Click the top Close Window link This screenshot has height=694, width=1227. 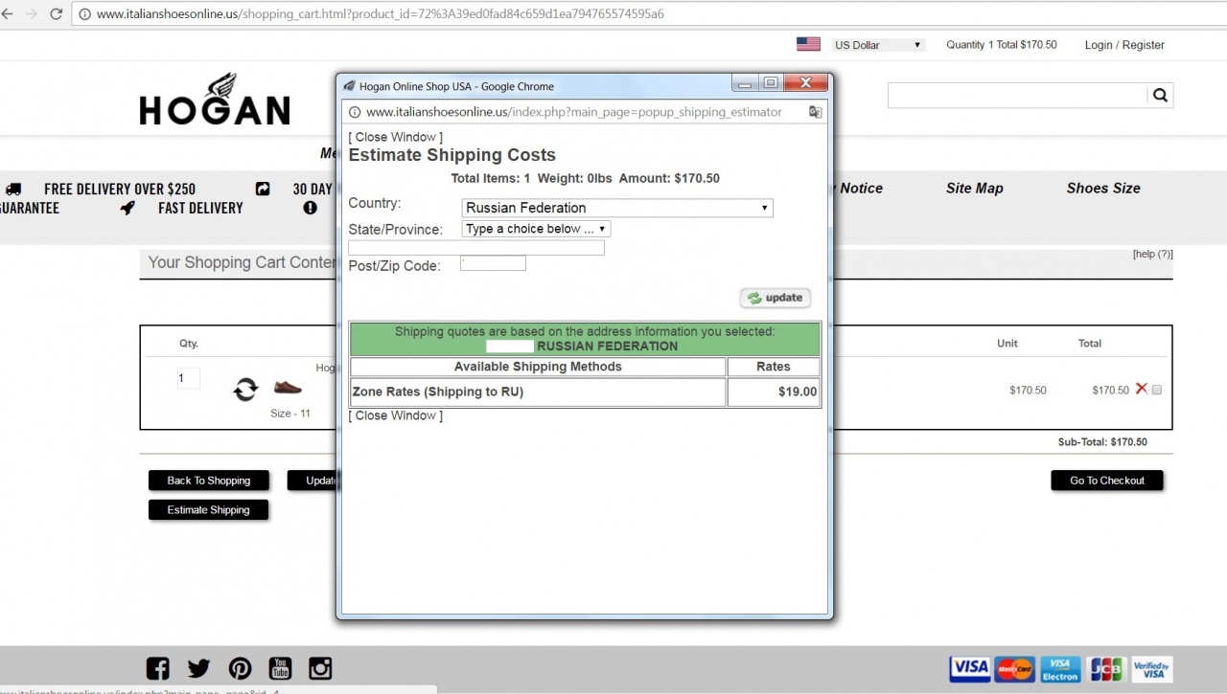[396, 137]
